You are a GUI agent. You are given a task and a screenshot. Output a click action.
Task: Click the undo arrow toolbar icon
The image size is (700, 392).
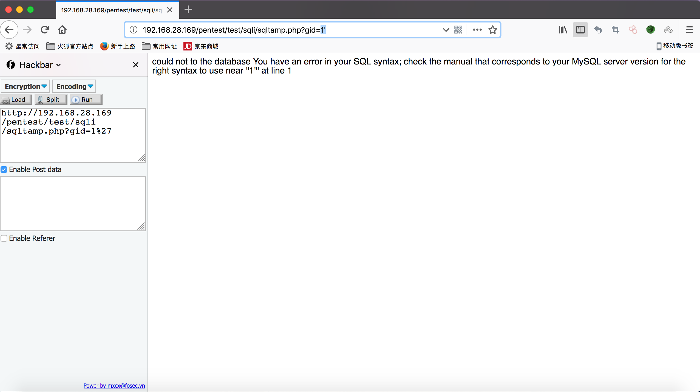598,30
